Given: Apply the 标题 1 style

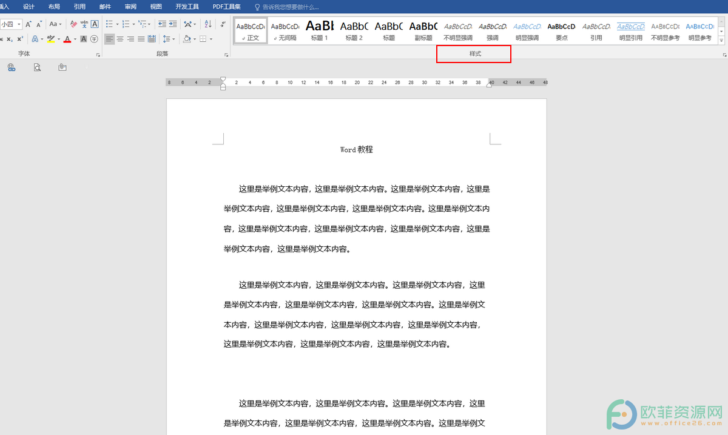Looking at the screenshot, I should coord(320,30).
